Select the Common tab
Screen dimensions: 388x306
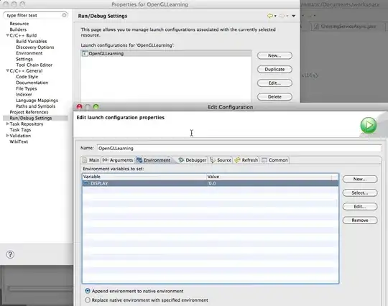pos(274,160)
